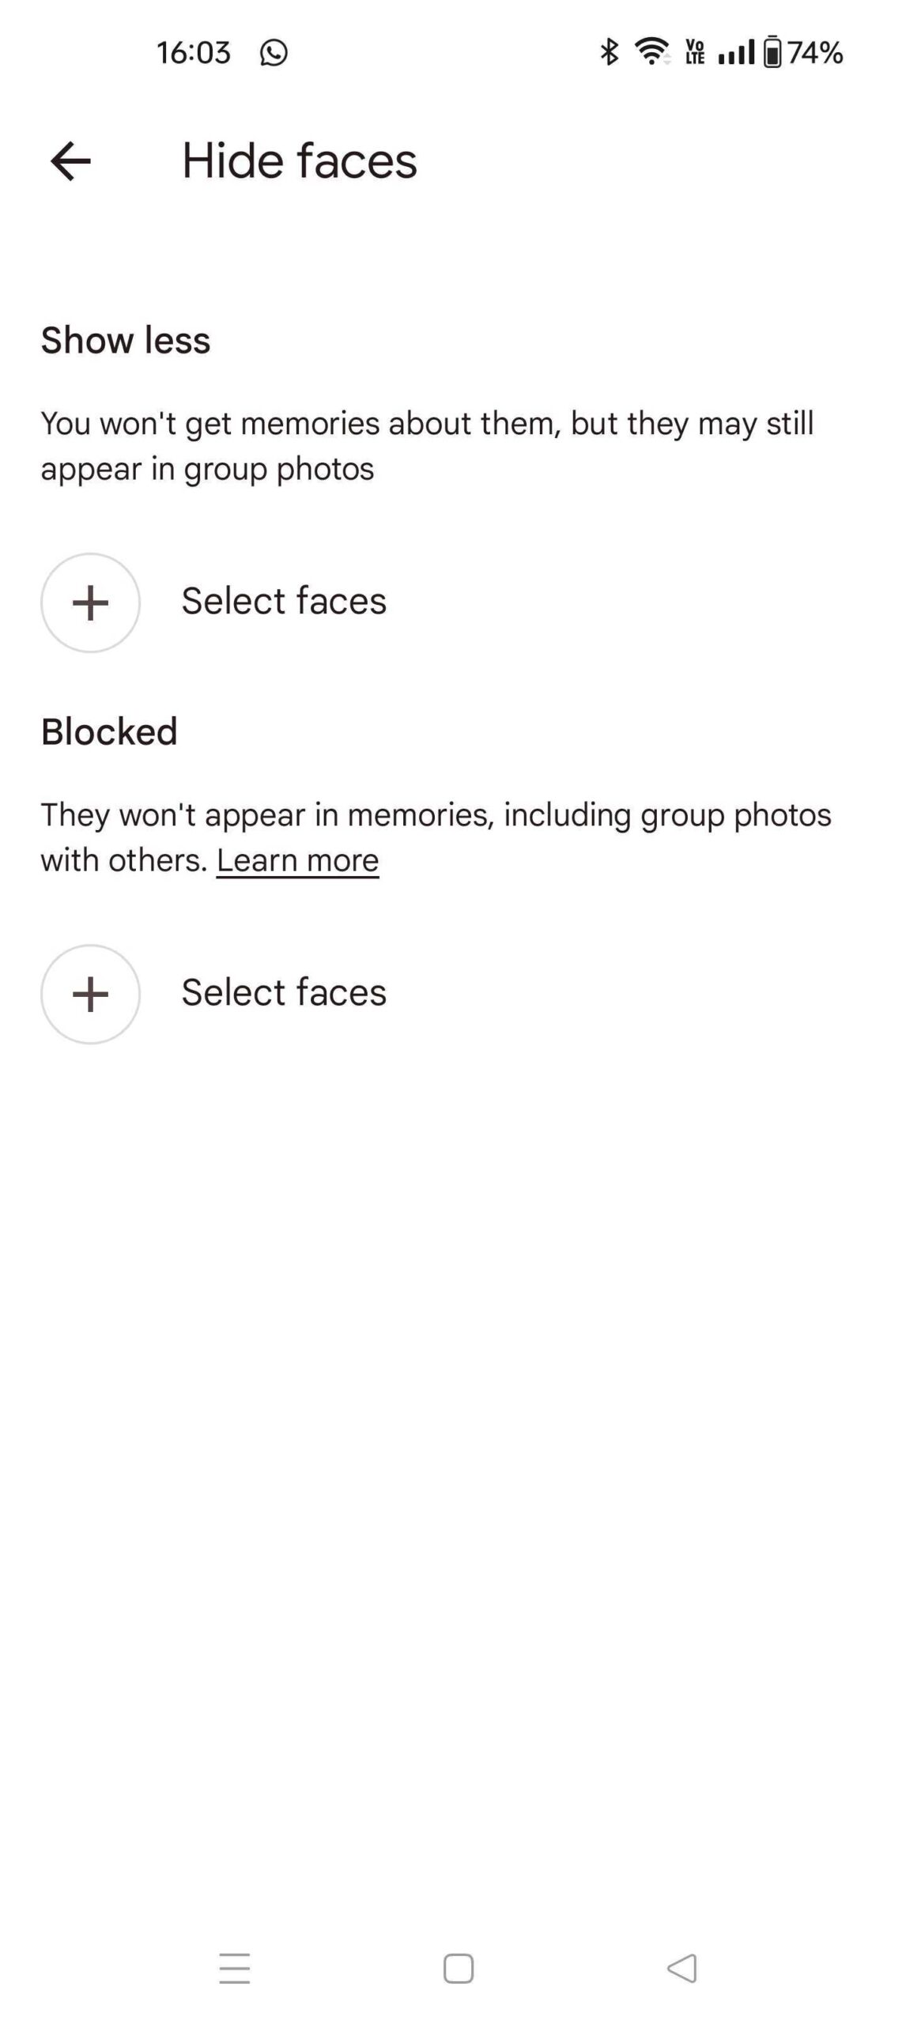Screen dimensions: 906x2024
Task: Tap the Show less section heading
Action: pos(126,341)
